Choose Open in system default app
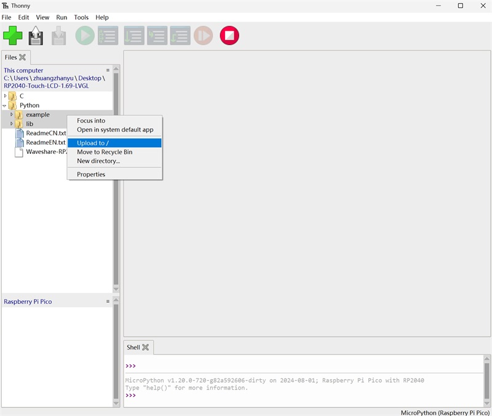The image size is (492, 416). point(114,130)
